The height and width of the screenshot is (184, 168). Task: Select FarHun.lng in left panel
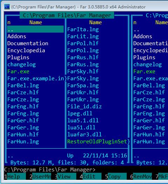(23, 142)
